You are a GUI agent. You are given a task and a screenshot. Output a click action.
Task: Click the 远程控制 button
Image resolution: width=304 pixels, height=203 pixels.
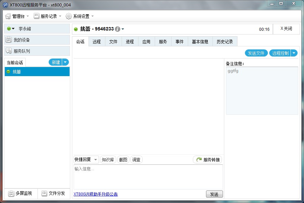click(x=280, y=53)
